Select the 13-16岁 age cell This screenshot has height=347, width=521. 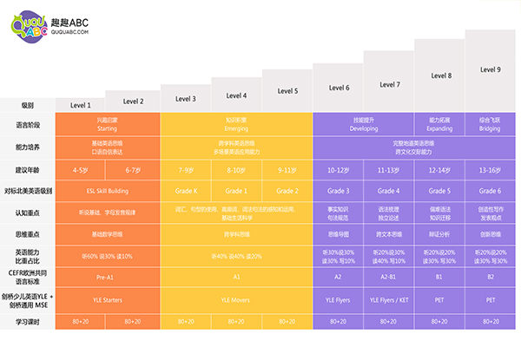click(491, 170)
